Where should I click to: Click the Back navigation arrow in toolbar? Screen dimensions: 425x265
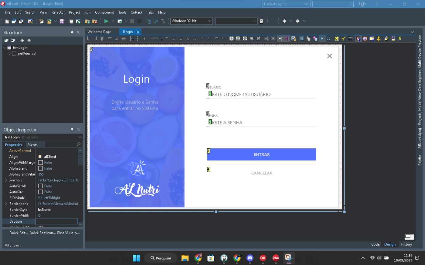coord(284,21)
